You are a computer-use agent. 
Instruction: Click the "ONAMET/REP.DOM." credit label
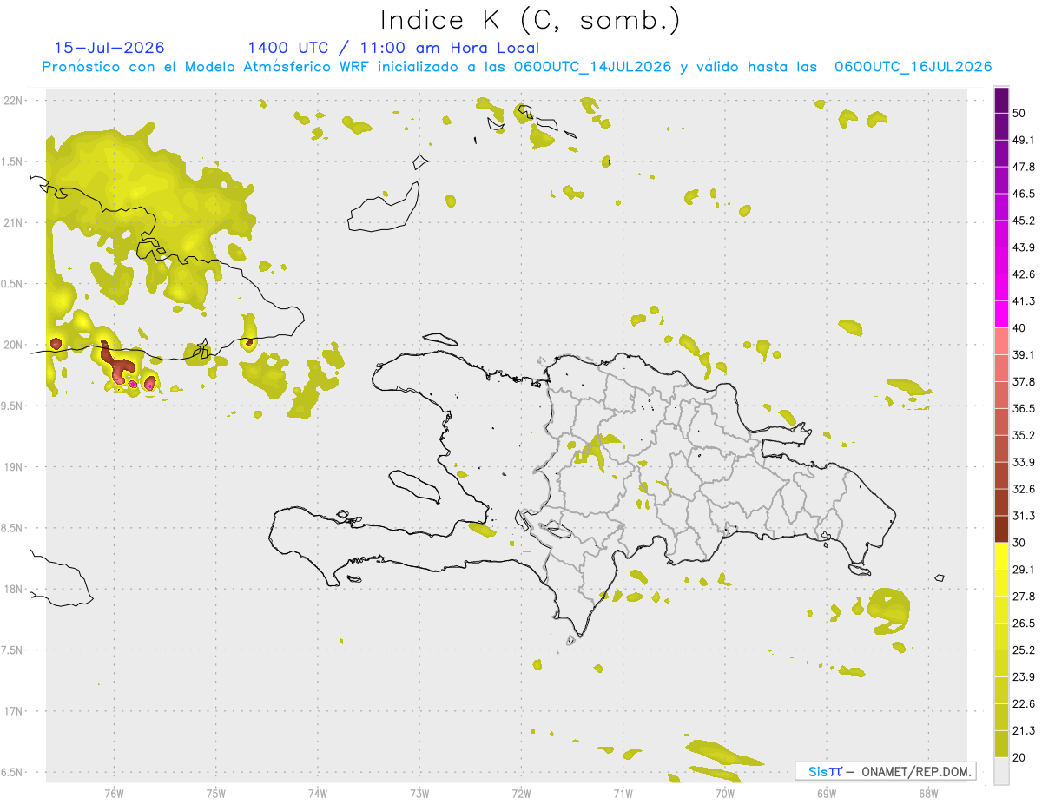tap(915, 771)
